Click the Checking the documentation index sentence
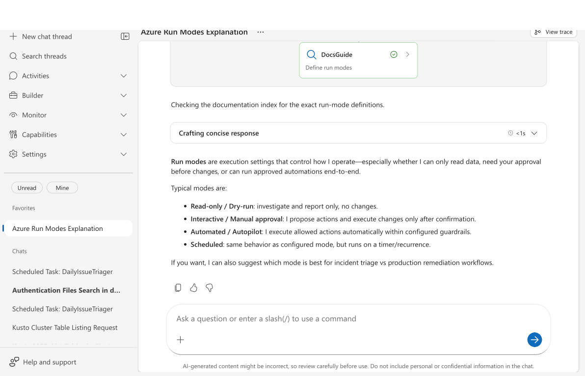Viewport: 585px width, 376px height. [x=278, y=105]
